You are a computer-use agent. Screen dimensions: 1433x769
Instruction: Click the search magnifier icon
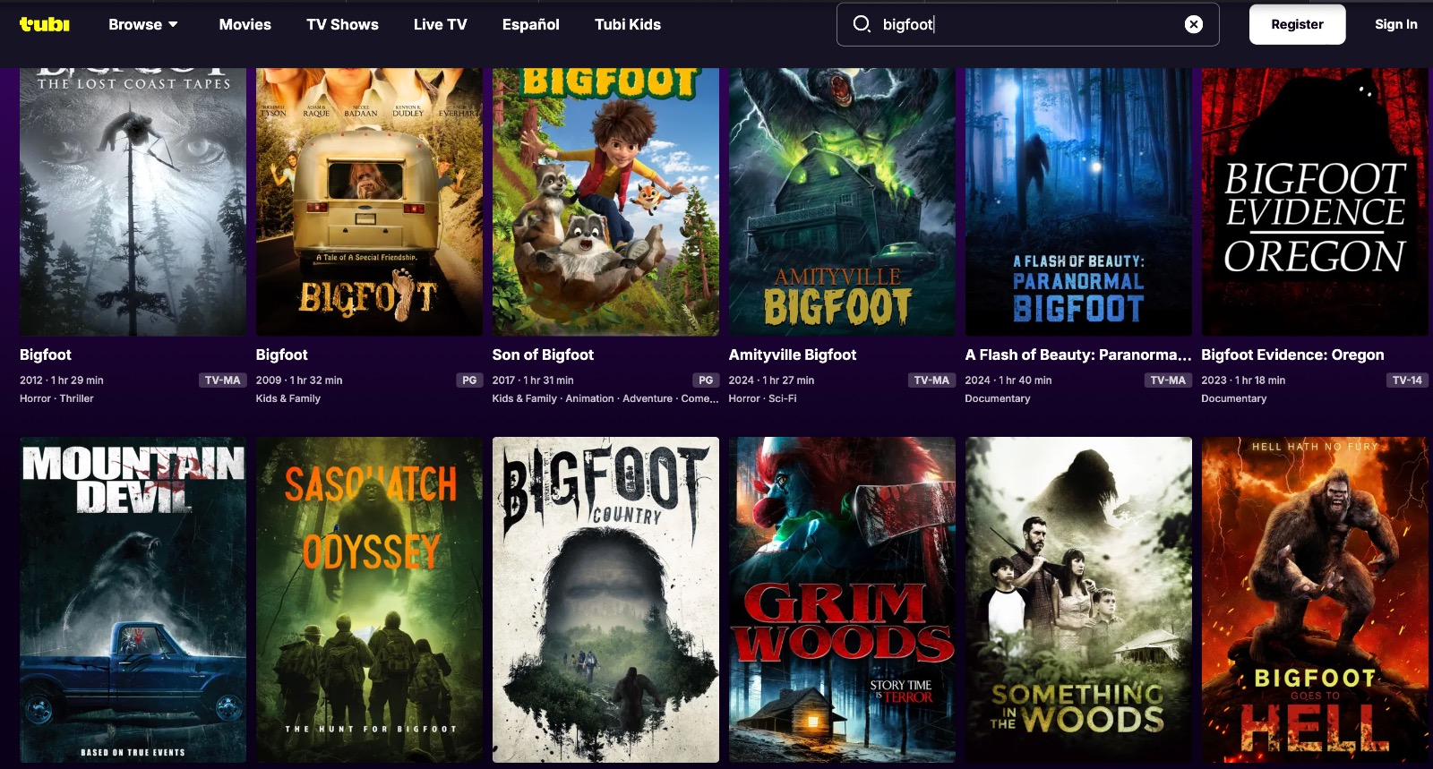(x=862, y=24)
